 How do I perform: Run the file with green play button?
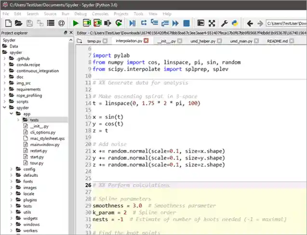(x=76, y=23)
